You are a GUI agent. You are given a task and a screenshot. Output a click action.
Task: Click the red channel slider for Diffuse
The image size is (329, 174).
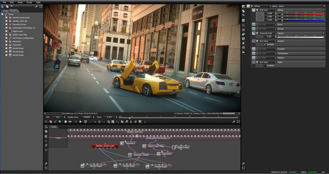click(301, 14)
